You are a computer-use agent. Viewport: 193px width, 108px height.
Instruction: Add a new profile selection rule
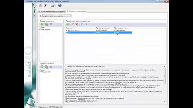68,24
